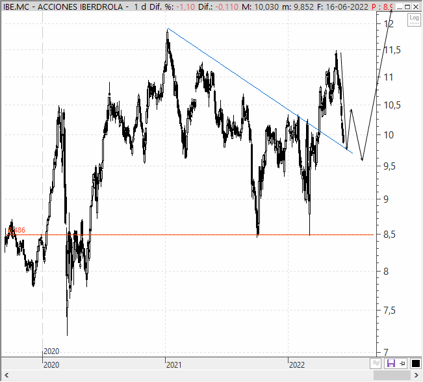The width and height of the screenshot is (423, 382).
Task: Click the orange 8,486 support level label
Action: (17, 230)
